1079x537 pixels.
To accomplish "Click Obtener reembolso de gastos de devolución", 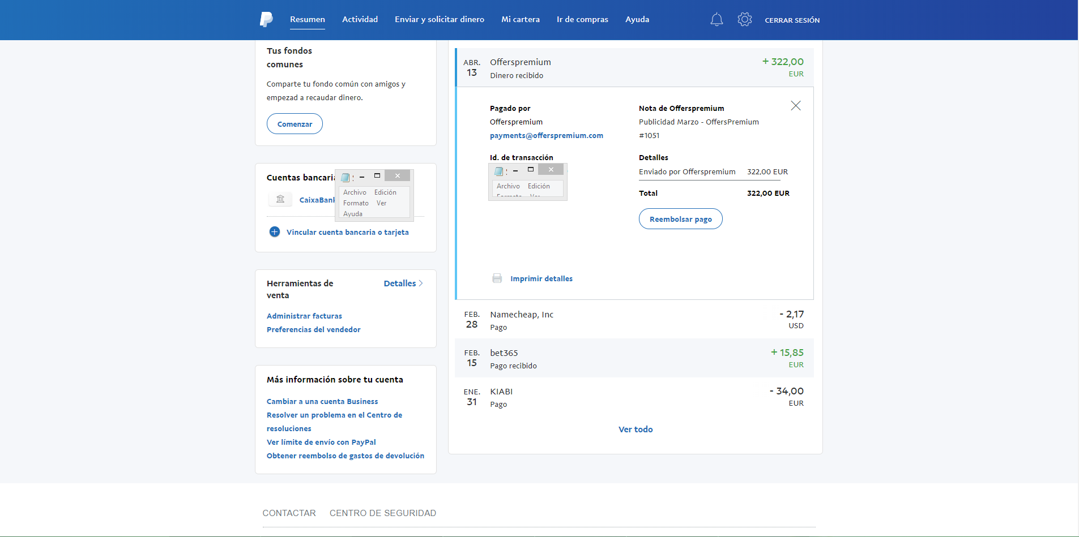I will pos(346,456).
